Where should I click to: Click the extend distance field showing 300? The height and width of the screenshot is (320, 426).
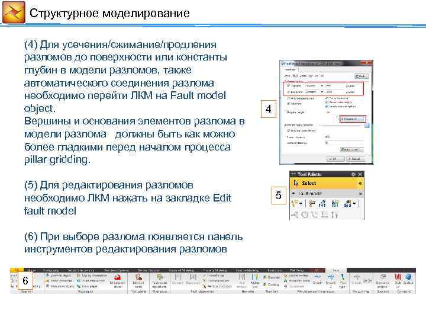pyautogui.click(x=344, y=137)
